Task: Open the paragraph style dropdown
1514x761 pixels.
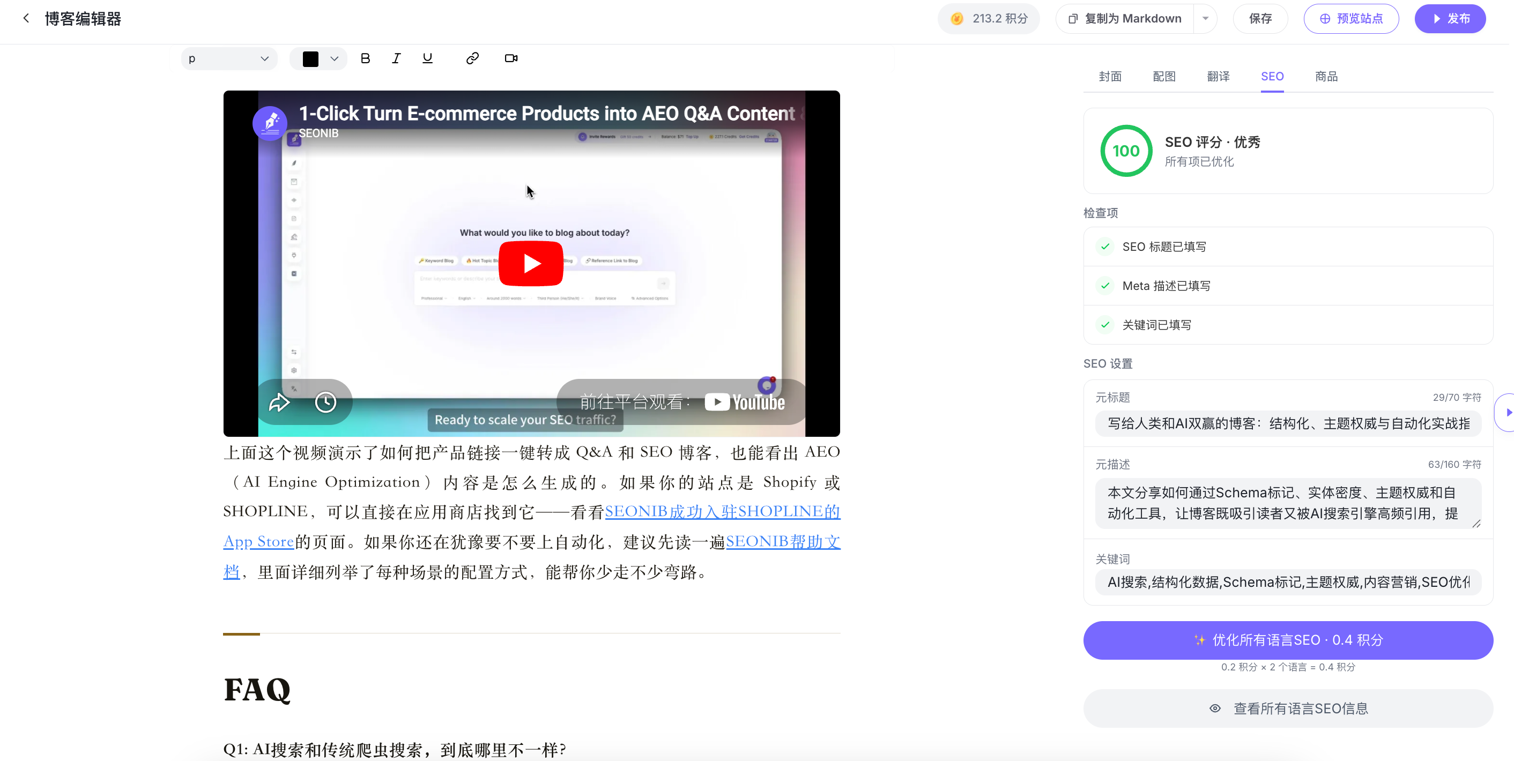Action: [x=228, y=59]
